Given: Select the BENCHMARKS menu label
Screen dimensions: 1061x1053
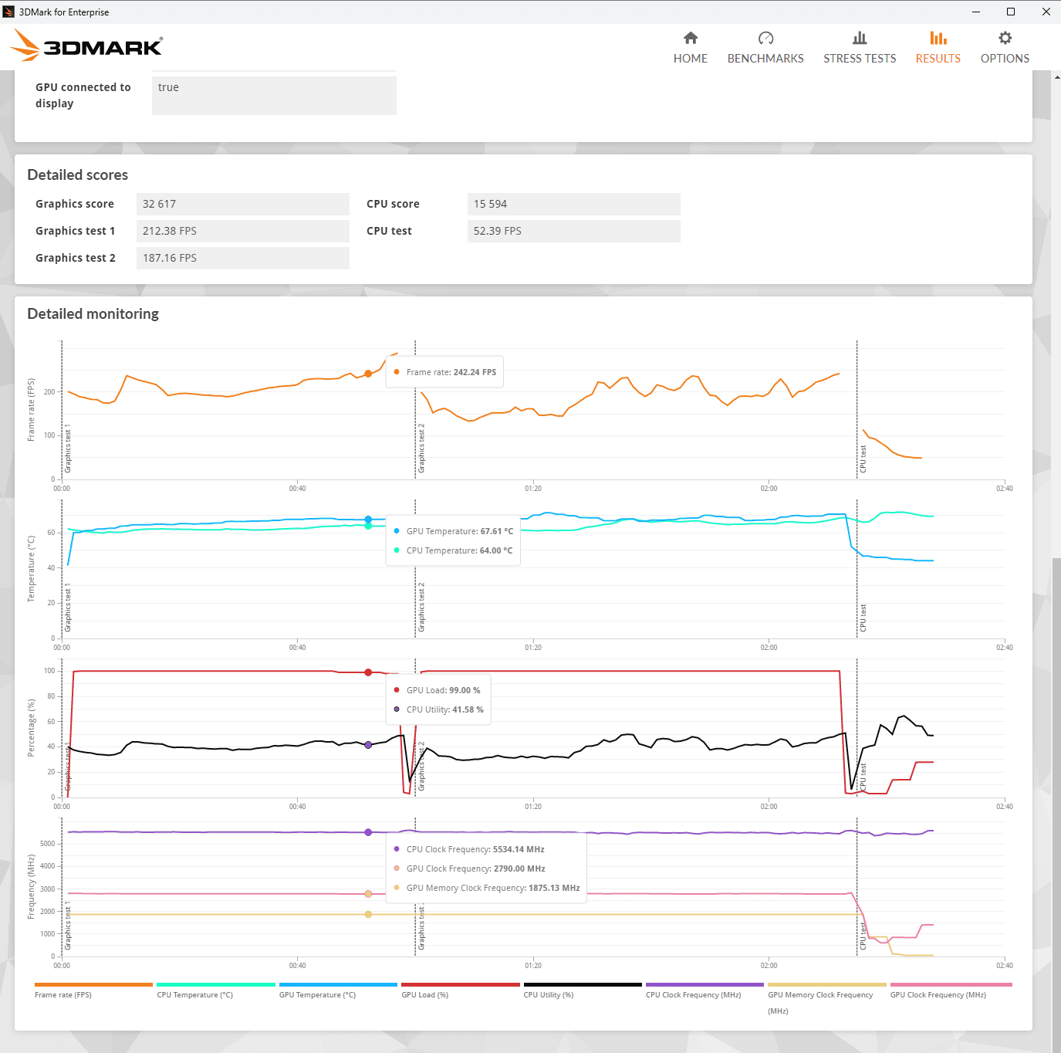Looking at the screenshot, I should tap(765, 59).
